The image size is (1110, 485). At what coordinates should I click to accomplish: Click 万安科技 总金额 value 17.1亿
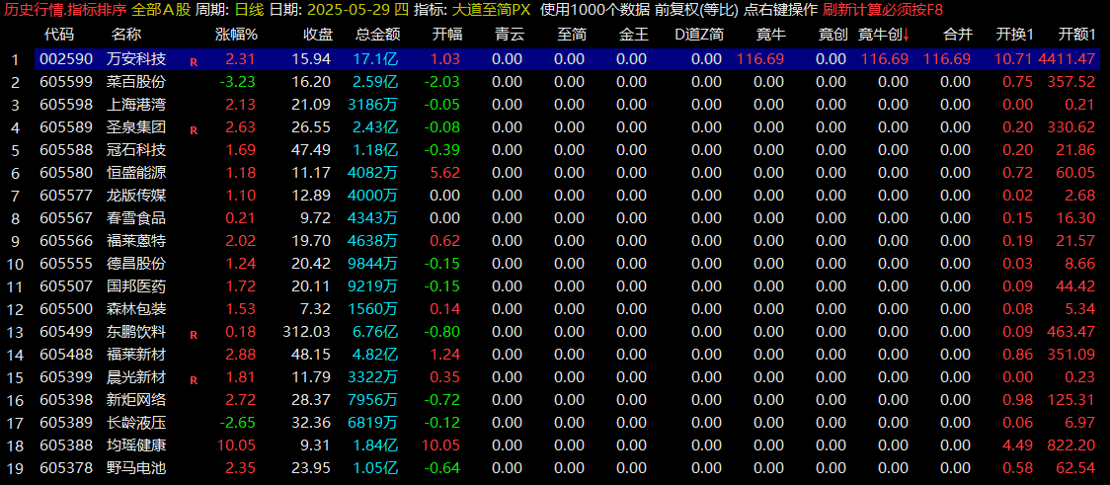tap(376, 59)
